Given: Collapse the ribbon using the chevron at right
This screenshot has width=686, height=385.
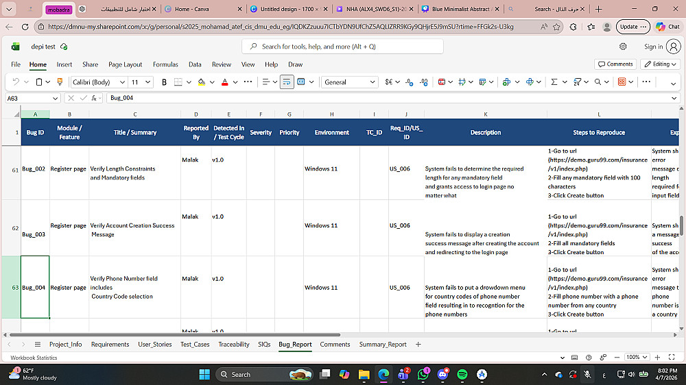Looking at the screenshot, I should (x=674, y=84).
